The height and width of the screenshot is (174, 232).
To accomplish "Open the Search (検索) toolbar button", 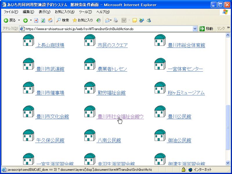I will tap(63, 20).
